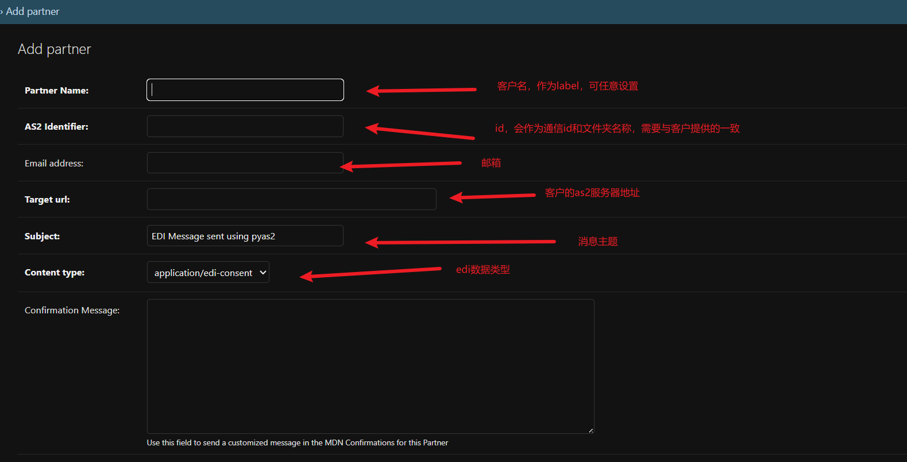This screenshot has width=907, height=462.
Task: Click into the Email address field
Action: point(245,163)
